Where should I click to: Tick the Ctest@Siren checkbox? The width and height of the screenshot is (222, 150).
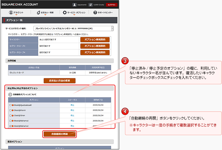pos(10,116)
